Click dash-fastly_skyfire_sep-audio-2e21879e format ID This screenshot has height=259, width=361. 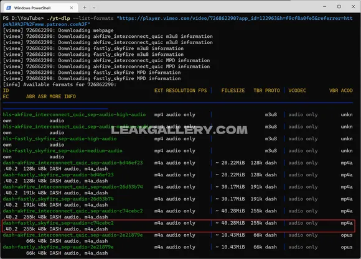(x=59, y=247)
